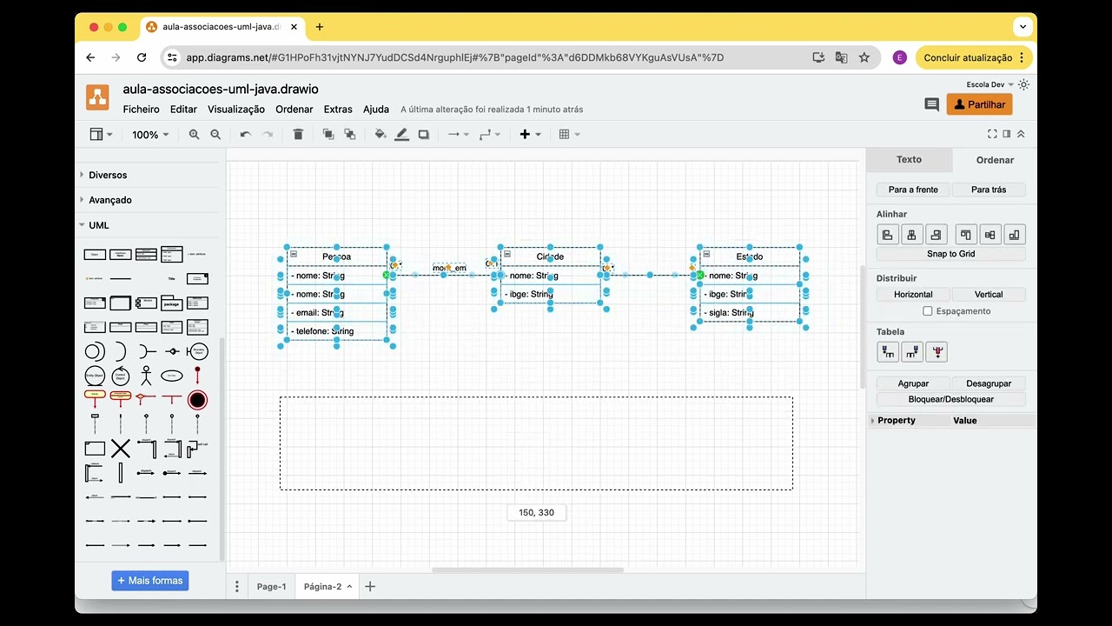Bring selection to front via toolbar icon

[328, 135]
